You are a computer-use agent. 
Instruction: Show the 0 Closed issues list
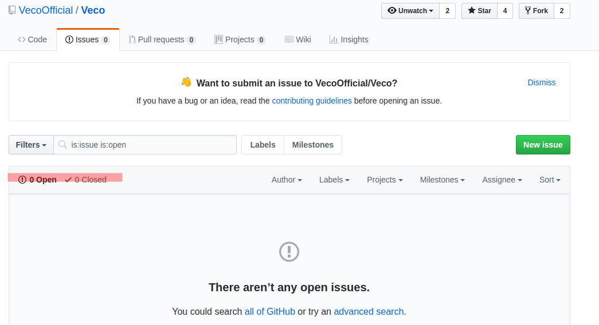point(85,180)
